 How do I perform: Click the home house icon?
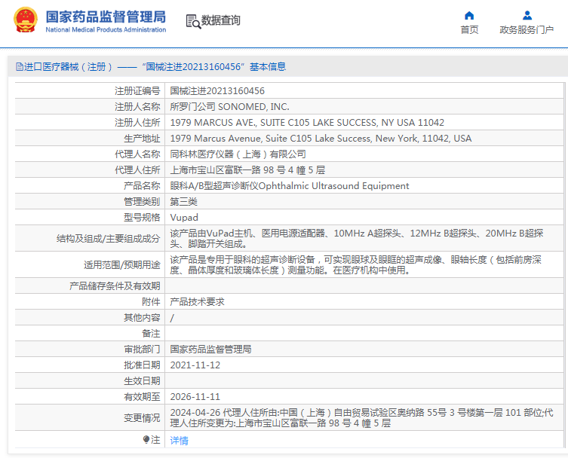click(x=469, y=15)
